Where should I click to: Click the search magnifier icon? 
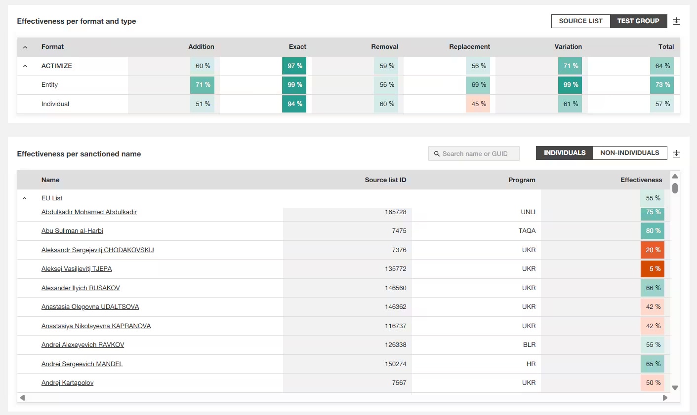(437, 154)
